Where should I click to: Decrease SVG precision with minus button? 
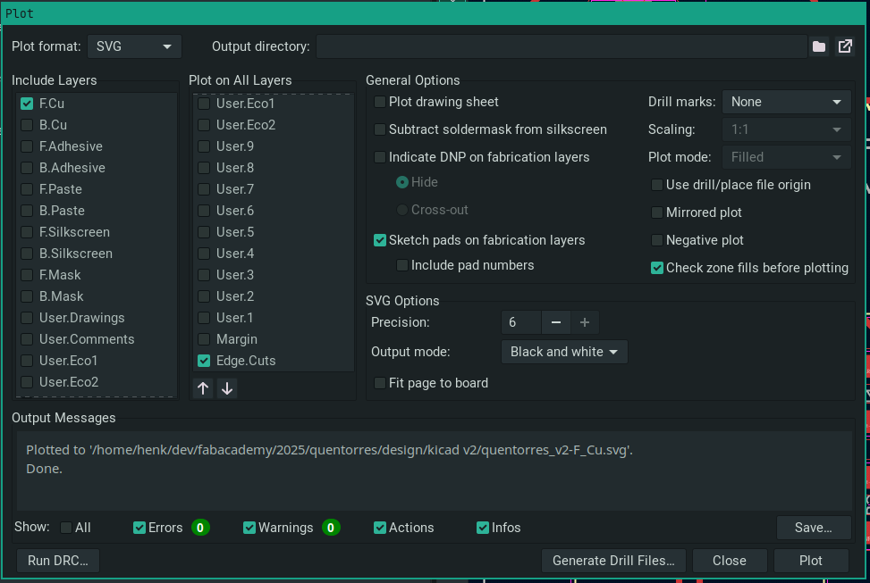coord(556,322)
